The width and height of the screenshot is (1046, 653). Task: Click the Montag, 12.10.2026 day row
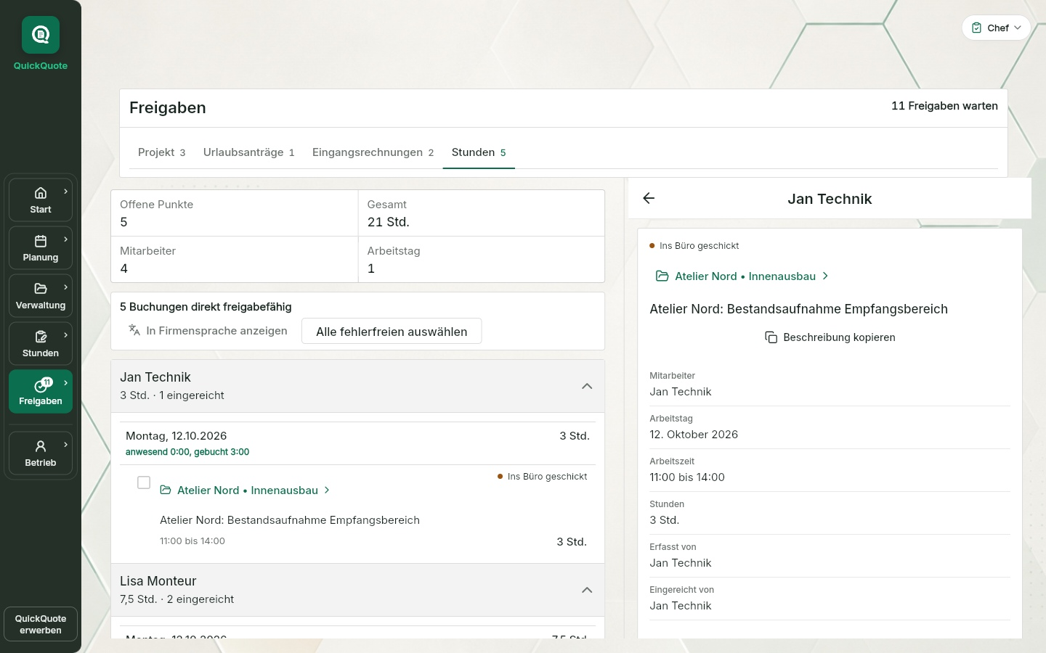click(x=357, y=443)
